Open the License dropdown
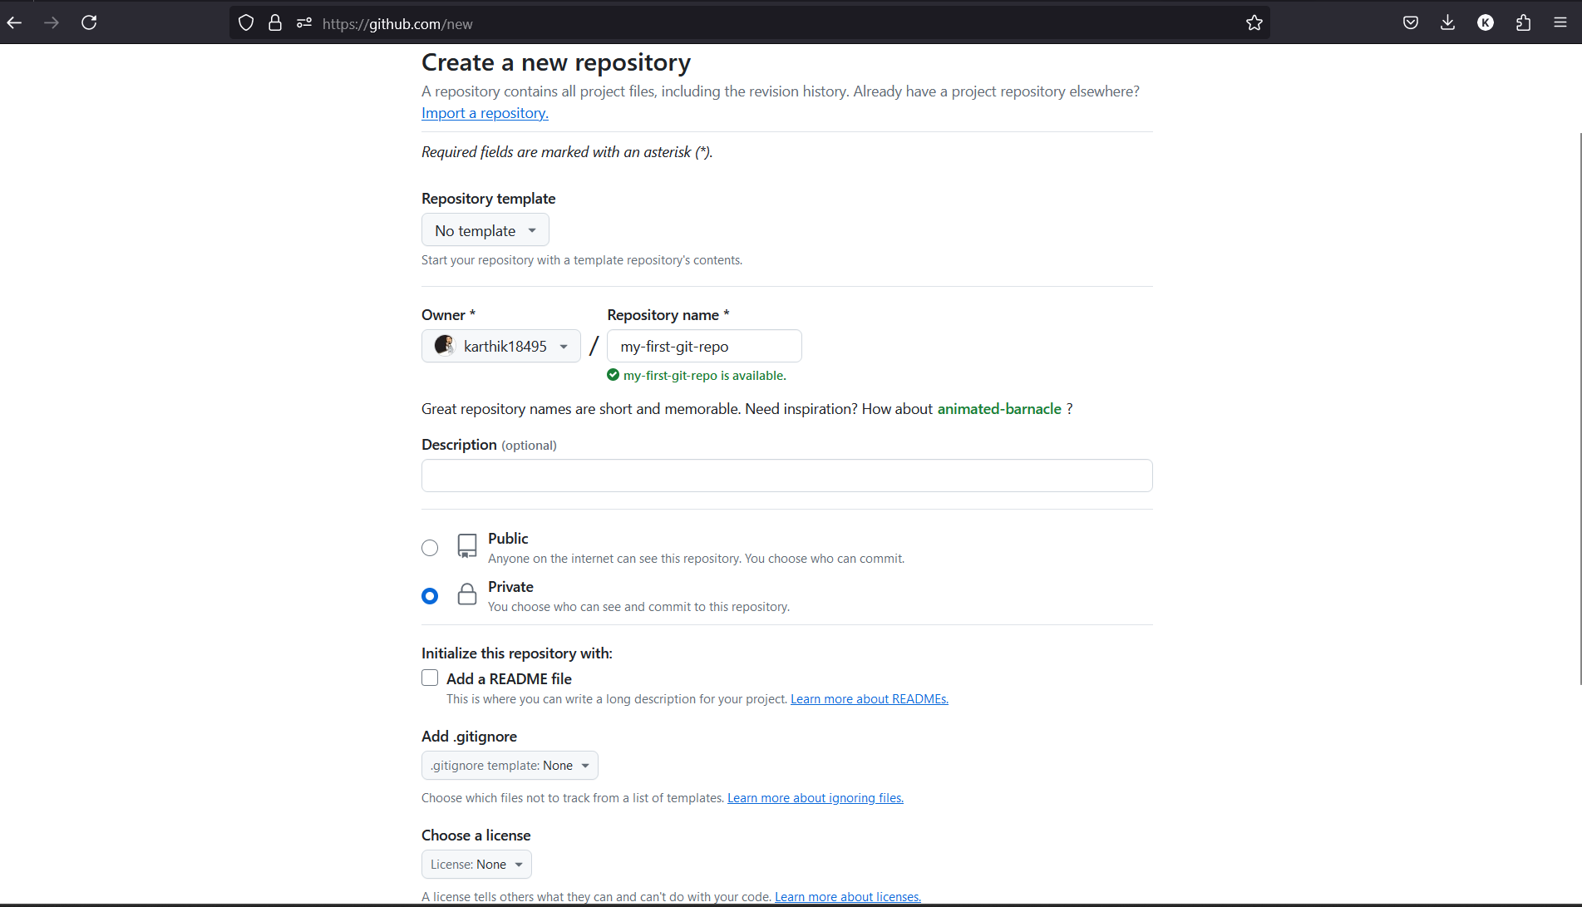Screen dimensions: 1582x907 tap(476, 864)
